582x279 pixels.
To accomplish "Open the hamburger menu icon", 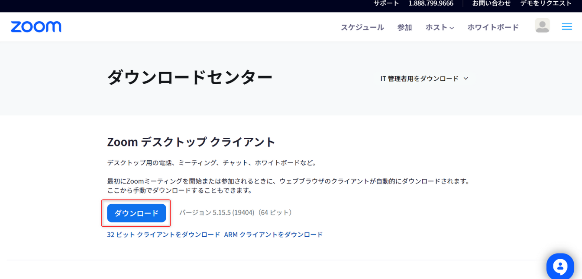I will coord(566,27).
